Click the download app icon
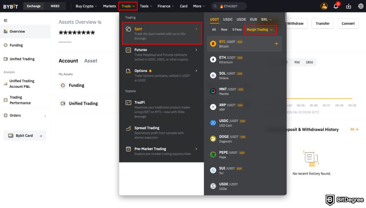This screenshot has width=366, height=208. coord(349,6)
